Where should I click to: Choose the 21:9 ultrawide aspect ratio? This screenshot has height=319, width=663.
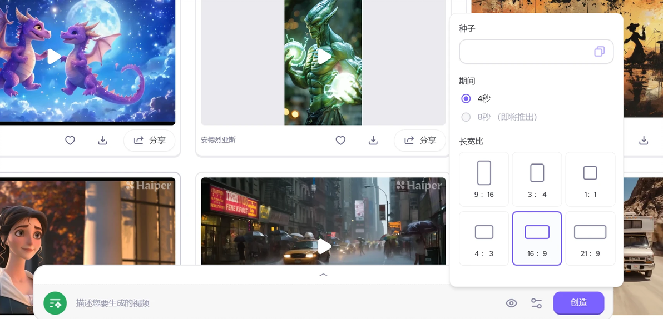(590, 238)
